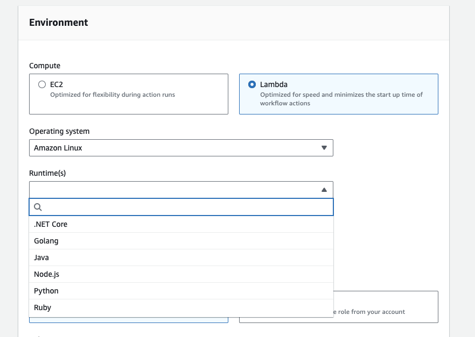The width and height of the screenshot is (475, 337).
Task: Click the EC2 flexibility description text
Action: [x=113, y=95]
